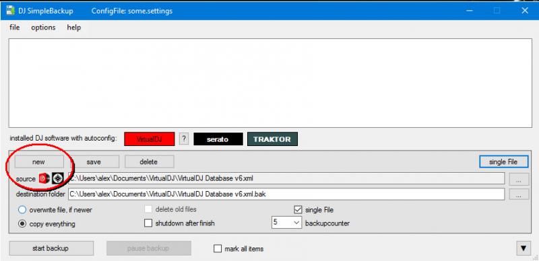The width and height of the screenshot is (539, 261).
Task: Click the serato autoconfig button
Action: coord(218,139)
